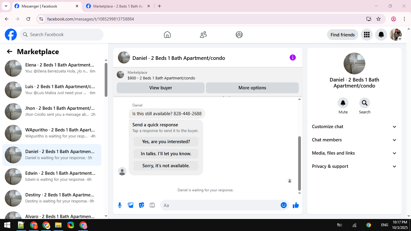The height and width of the screenshot is (231, 411).
Task: Click the View buyer button
Action: (161, 88)
